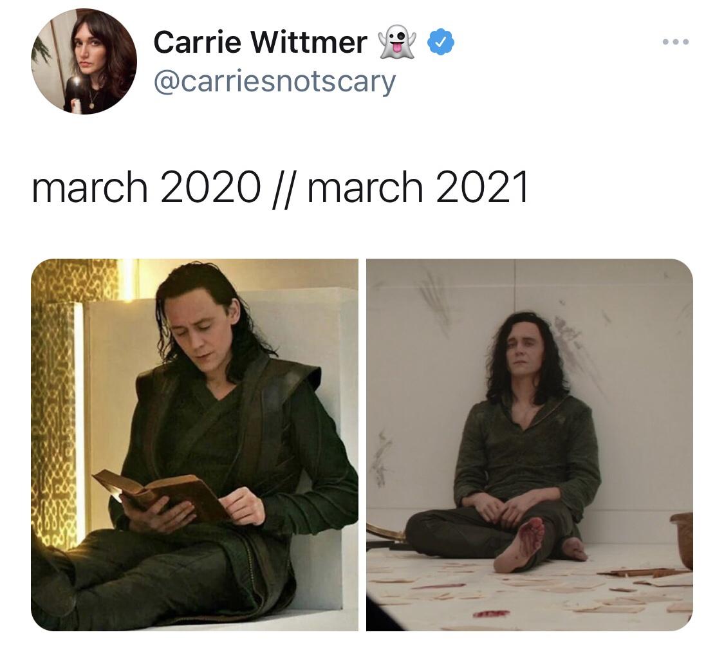724x657 pixels.
Task: Click the ghost emoji beside the name
Action: point(397,42)
